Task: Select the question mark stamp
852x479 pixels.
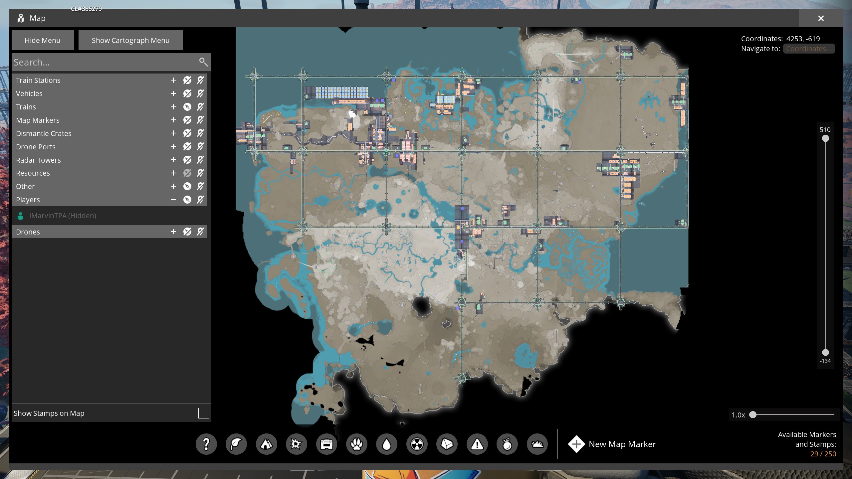Action: pyautogui.click(x=206, y=444)
